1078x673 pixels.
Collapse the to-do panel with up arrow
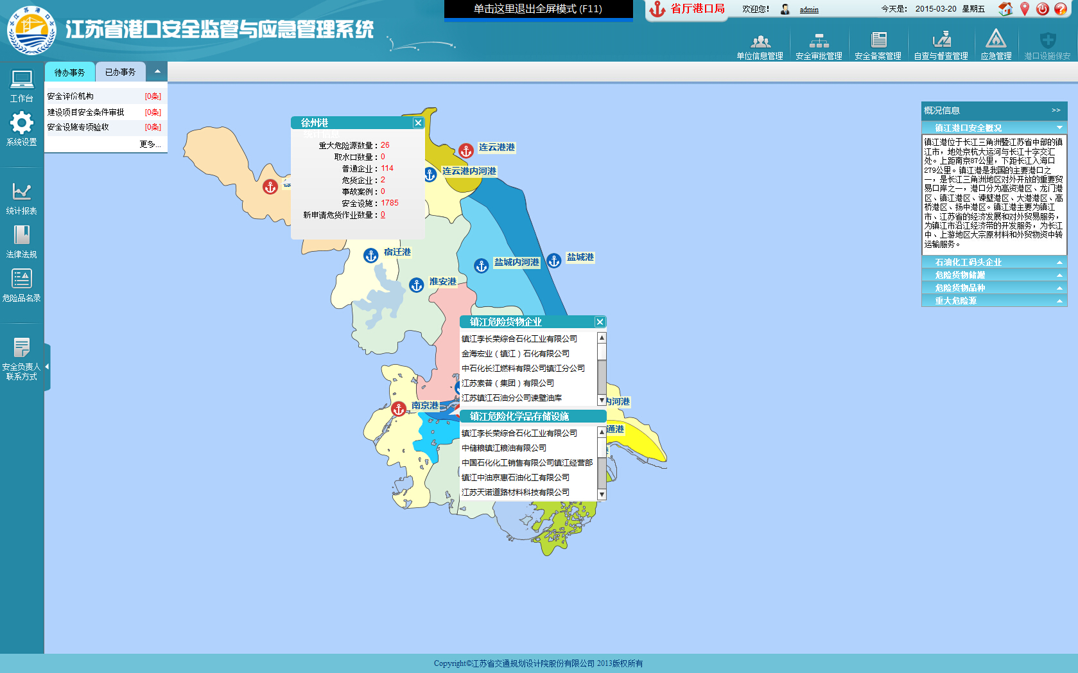click(x=157, y=72)
